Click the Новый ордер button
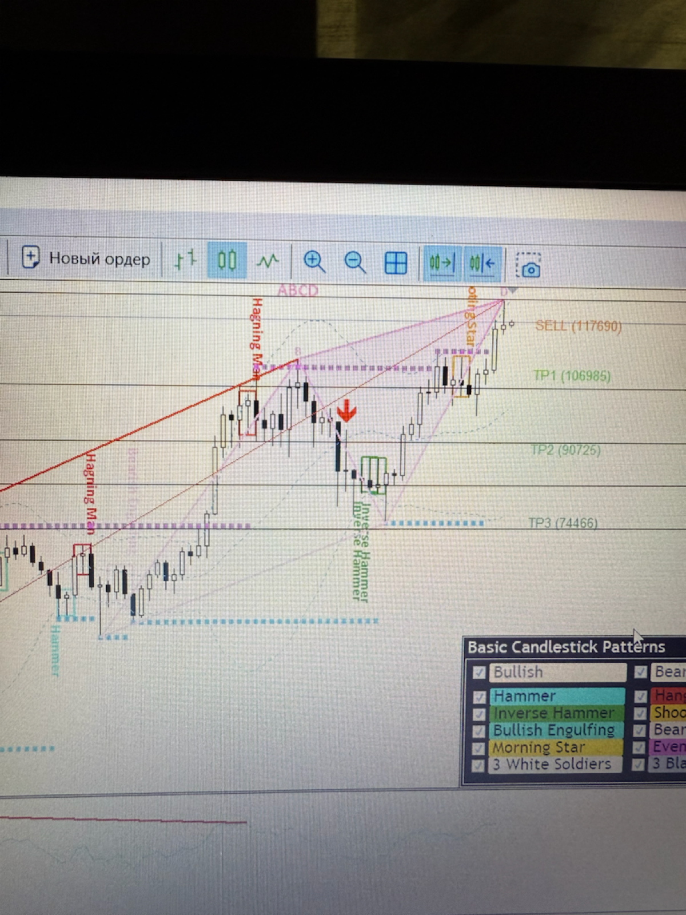This screenshot has height=915, width=686. click(x=86, y=258)
